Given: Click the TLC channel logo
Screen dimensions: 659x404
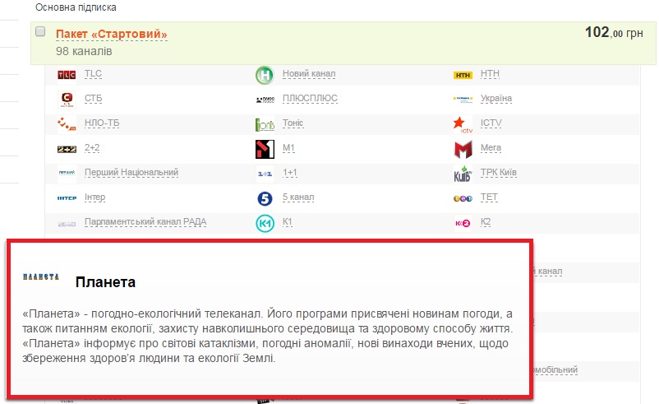Looking at the screenshot, I should (67, 75).
